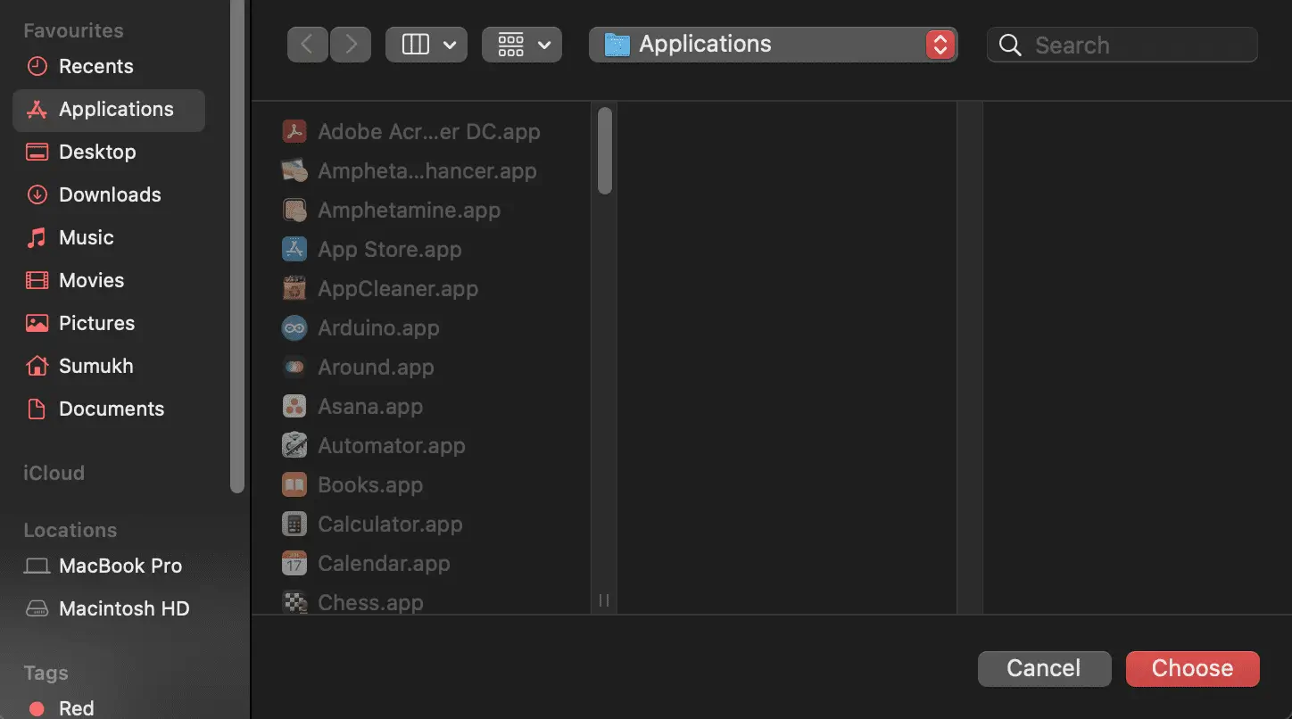Open Downloads from the sidebar

pyautogui.click(x=109, y=195)
